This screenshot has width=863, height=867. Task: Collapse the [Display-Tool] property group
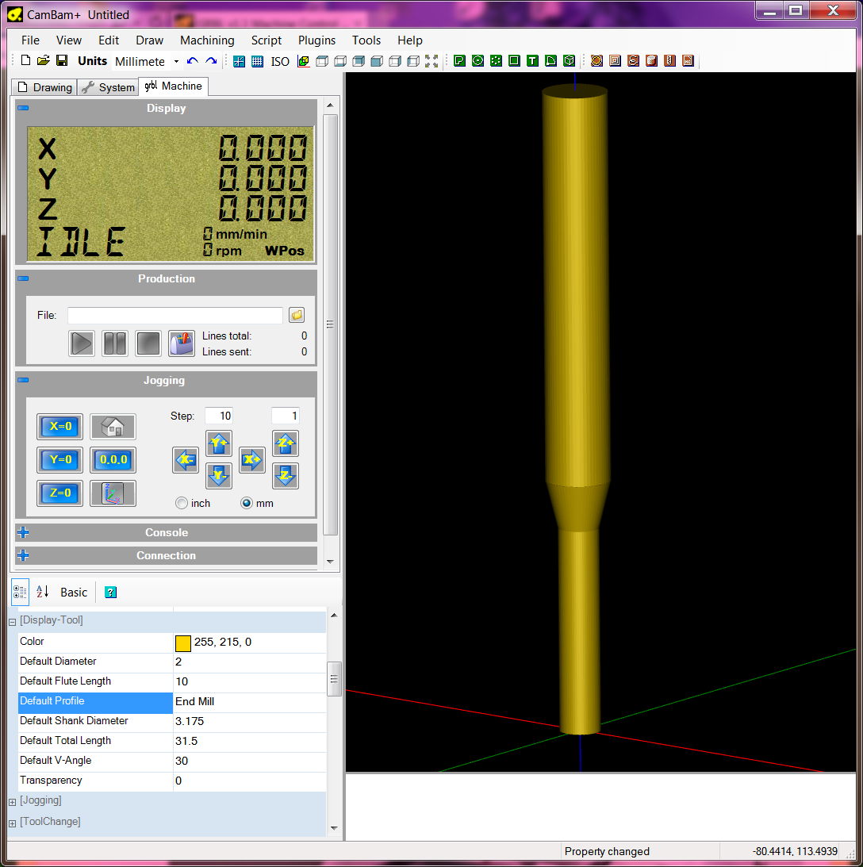click(12, 622)
